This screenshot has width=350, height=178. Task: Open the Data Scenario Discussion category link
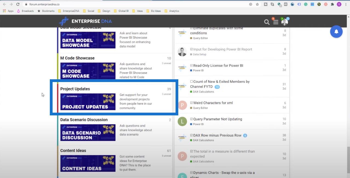84,120
